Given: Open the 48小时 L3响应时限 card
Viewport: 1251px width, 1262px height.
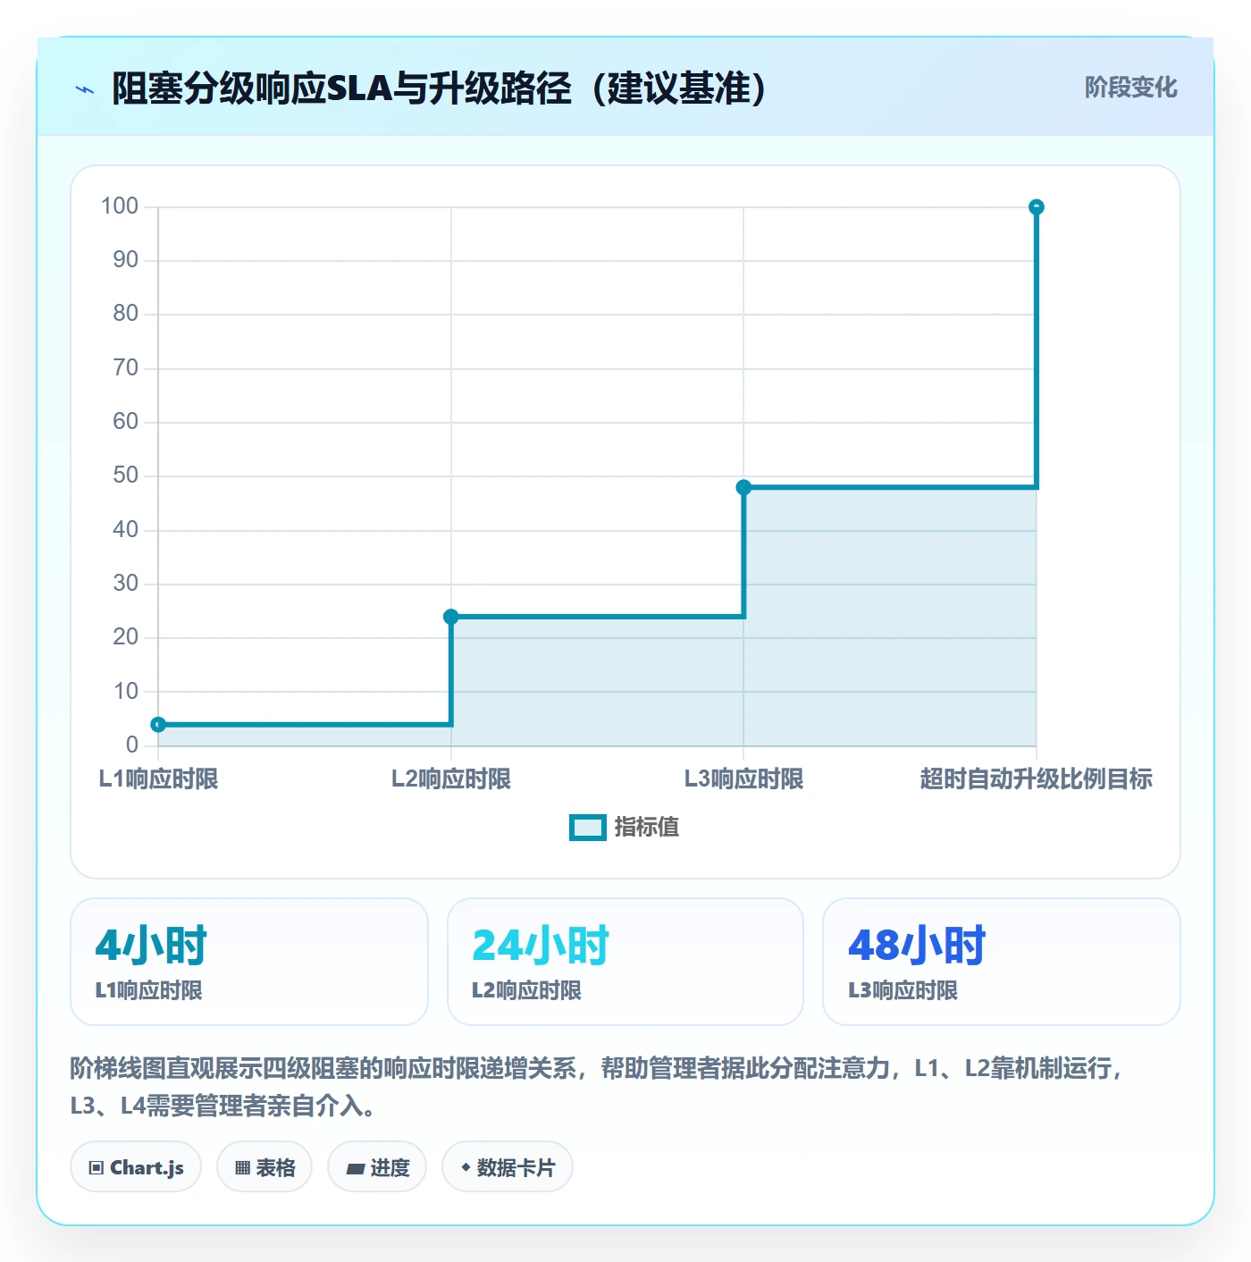Looking at the screenshot, I should point(1002,962).
